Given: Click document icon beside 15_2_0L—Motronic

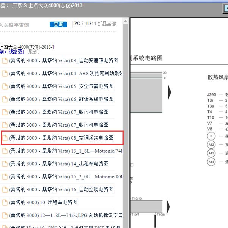Looking at the screenshot, I should click(x=5, y=177).
